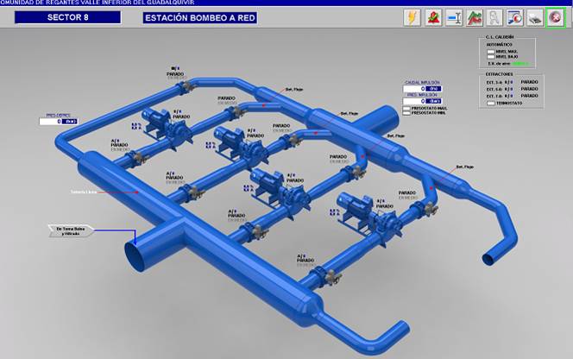
Task: Click PARADO status of last extractor row
Action: click(530, 96)
